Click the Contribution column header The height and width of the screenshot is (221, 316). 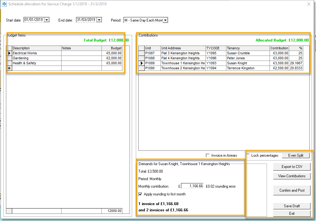point(279,48)
